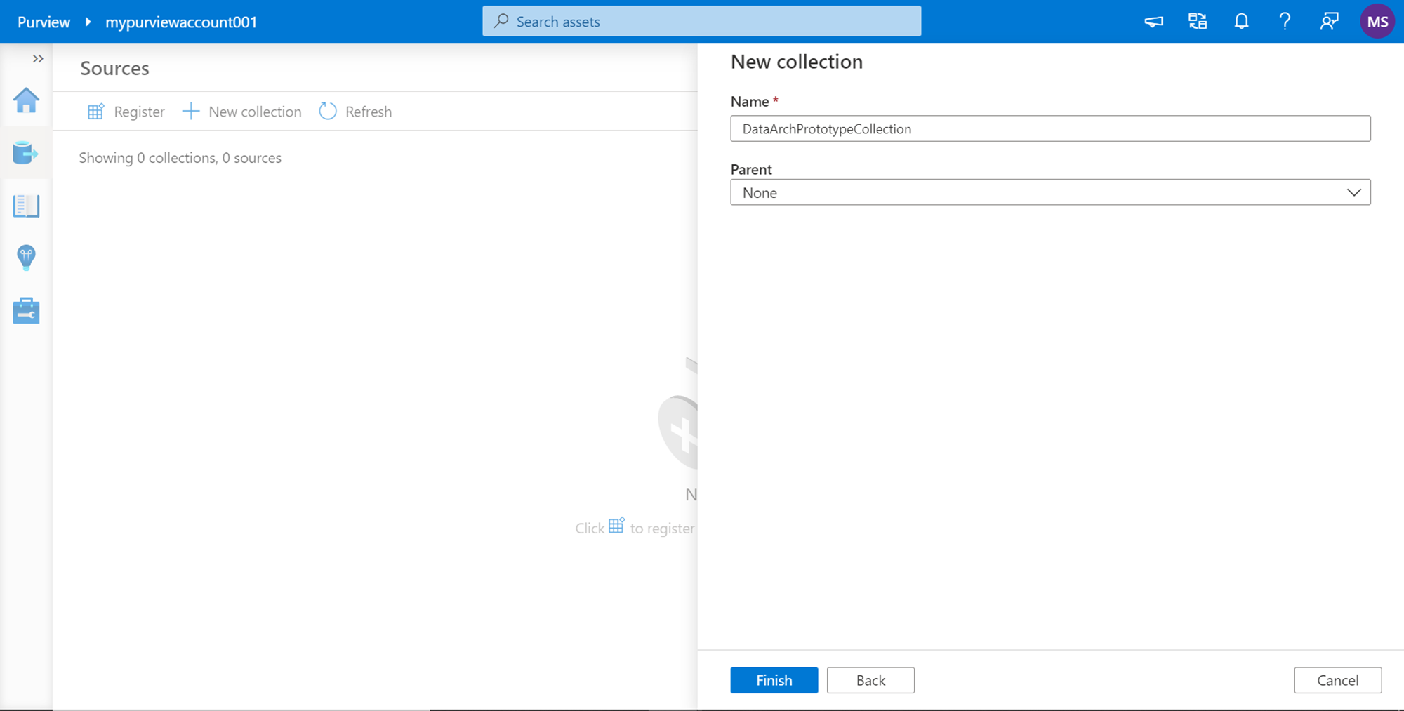Click the Register toolbar item
Viewport: 1404px width, 711px height.
126,112
